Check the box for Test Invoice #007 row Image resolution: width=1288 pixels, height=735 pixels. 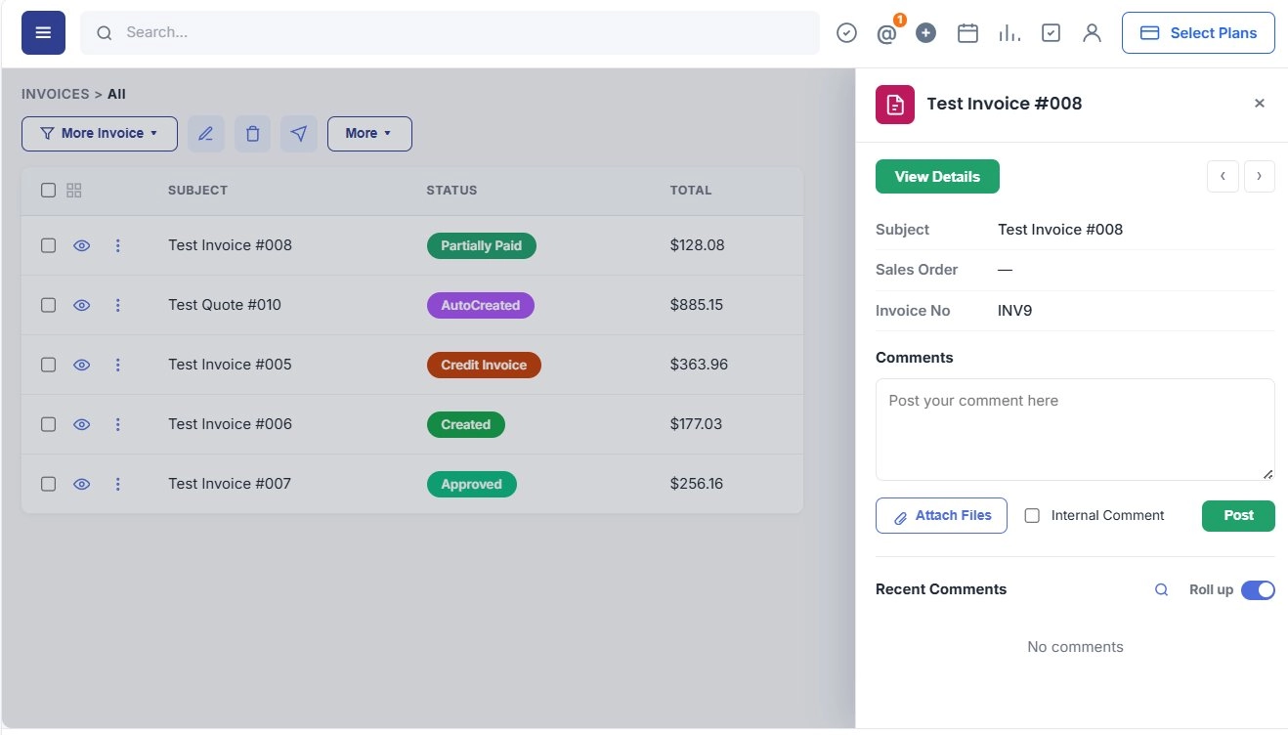pos(48,485)
